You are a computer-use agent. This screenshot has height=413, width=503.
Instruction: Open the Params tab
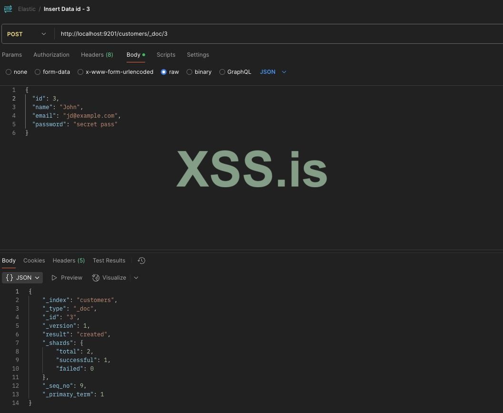[x=12, y=55]
